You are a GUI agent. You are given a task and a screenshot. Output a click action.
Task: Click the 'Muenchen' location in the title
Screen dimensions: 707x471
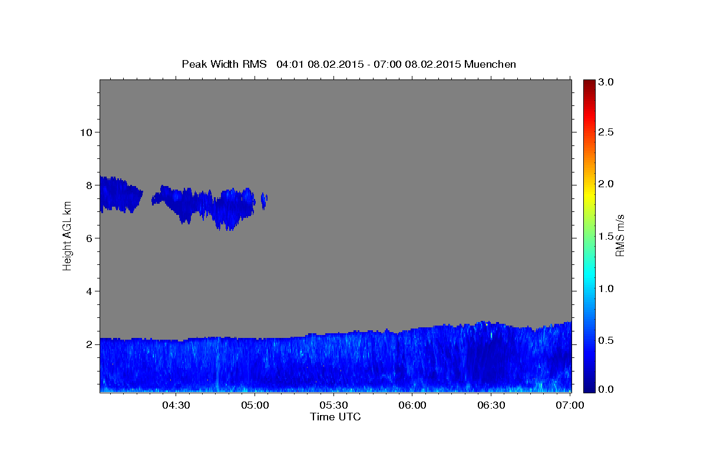(490, 64)
